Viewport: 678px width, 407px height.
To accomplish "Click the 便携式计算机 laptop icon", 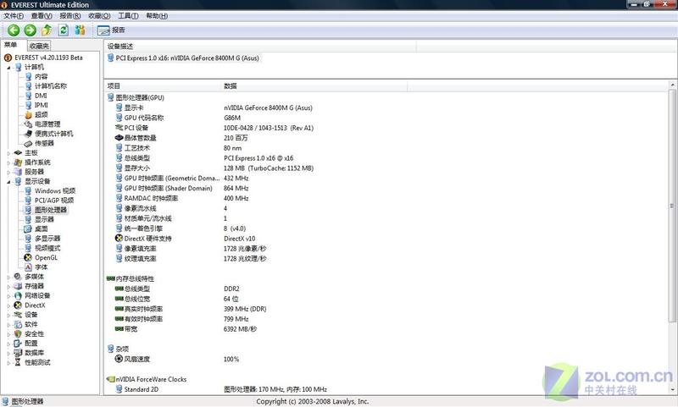I will click(x=28, y=134).
